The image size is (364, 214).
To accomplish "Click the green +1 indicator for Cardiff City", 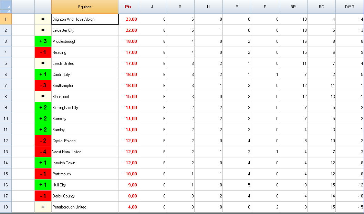I will point(43,75).
